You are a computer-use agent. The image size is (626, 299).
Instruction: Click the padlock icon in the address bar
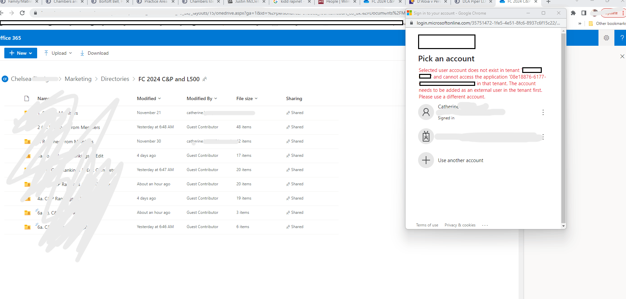(x=35, y=13)
